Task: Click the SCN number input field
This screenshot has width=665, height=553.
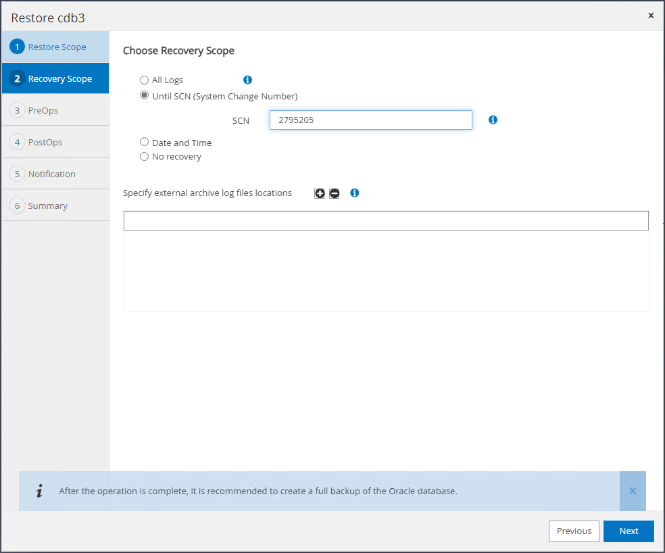Action: point(370,120)
